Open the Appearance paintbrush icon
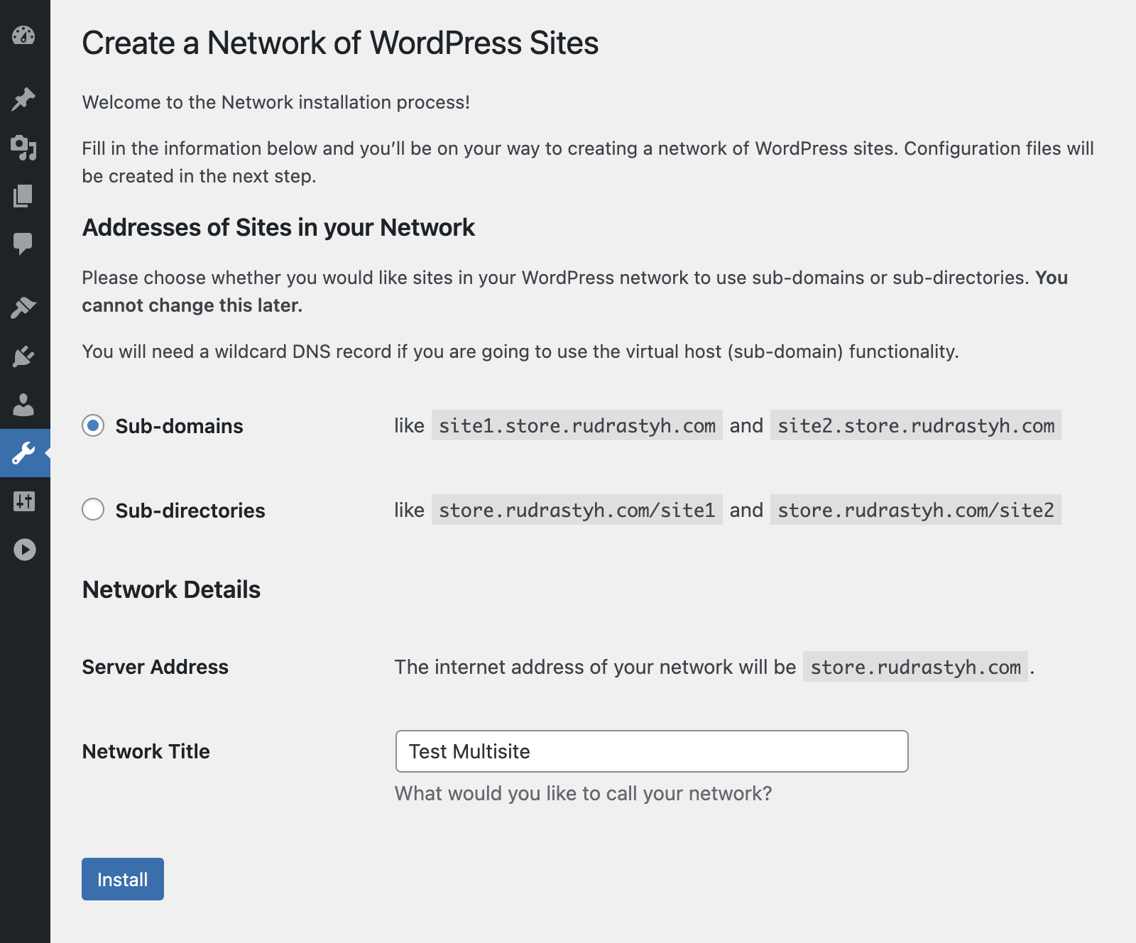The height and width of the screenshot is (943, 1136). coord(23,307)
